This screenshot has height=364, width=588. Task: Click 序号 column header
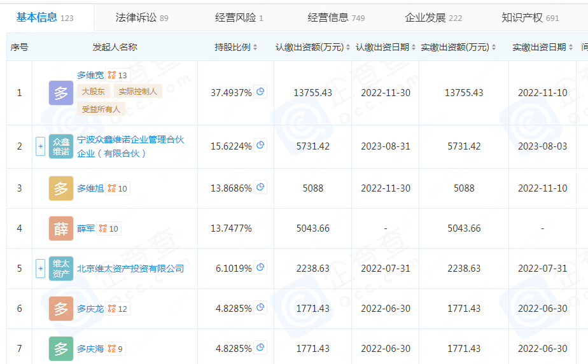20,47
